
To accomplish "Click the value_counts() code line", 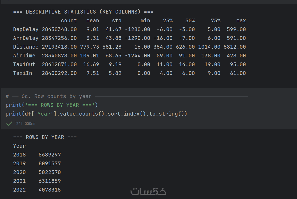I will point(96,114).
